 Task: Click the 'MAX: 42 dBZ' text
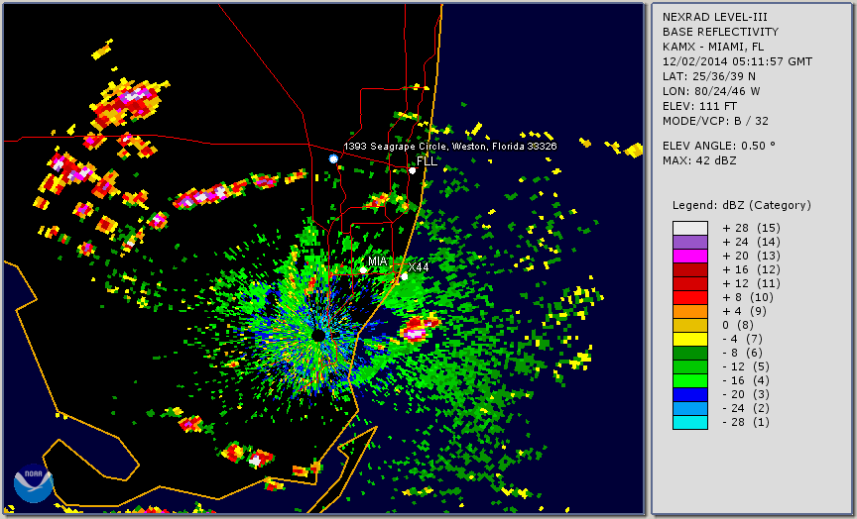tap(699, 160)
